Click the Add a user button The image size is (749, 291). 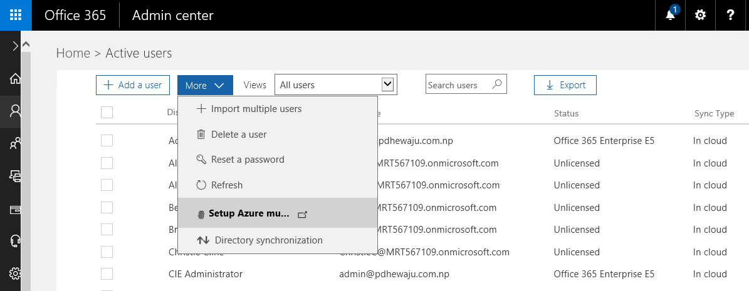(x=133, y=85)
